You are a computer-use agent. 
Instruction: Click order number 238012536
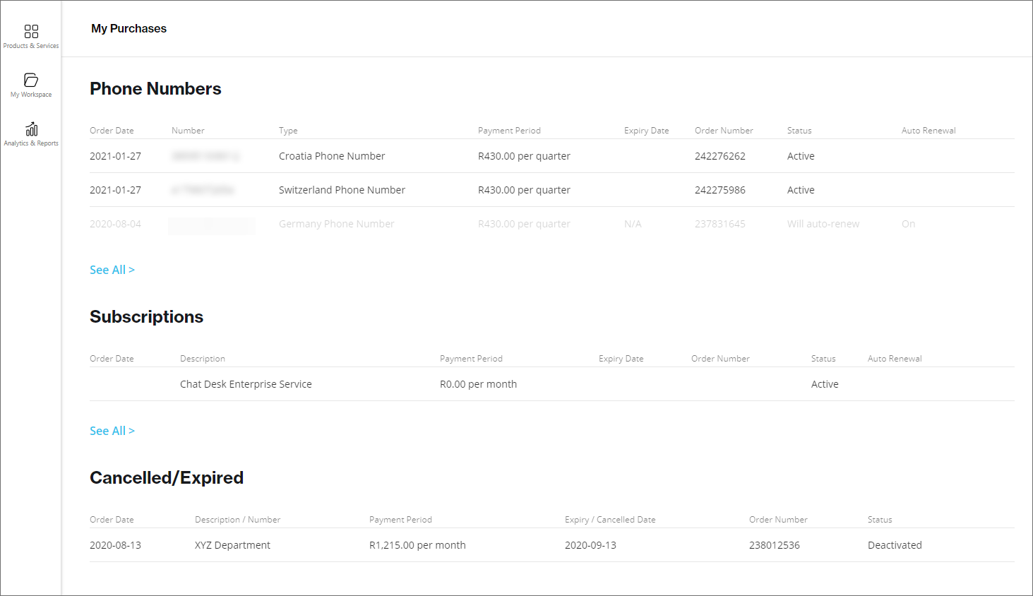[774, 545]
